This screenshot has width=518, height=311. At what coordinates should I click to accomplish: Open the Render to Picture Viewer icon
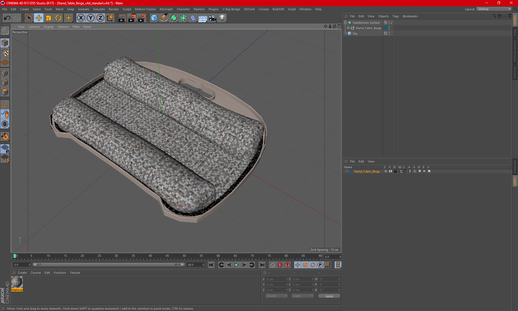(132, 18)
